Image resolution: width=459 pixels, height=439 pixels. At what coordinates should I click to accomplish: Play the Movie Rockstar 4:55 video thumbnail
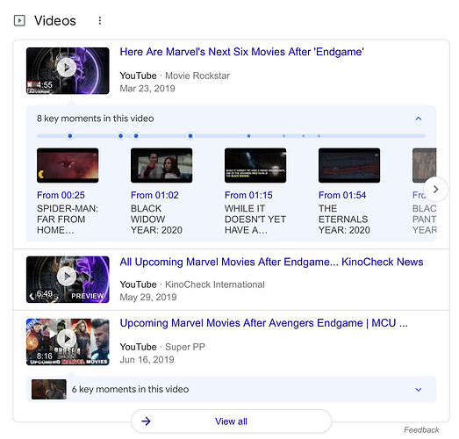pyautogui.click(x=68, y=70)
